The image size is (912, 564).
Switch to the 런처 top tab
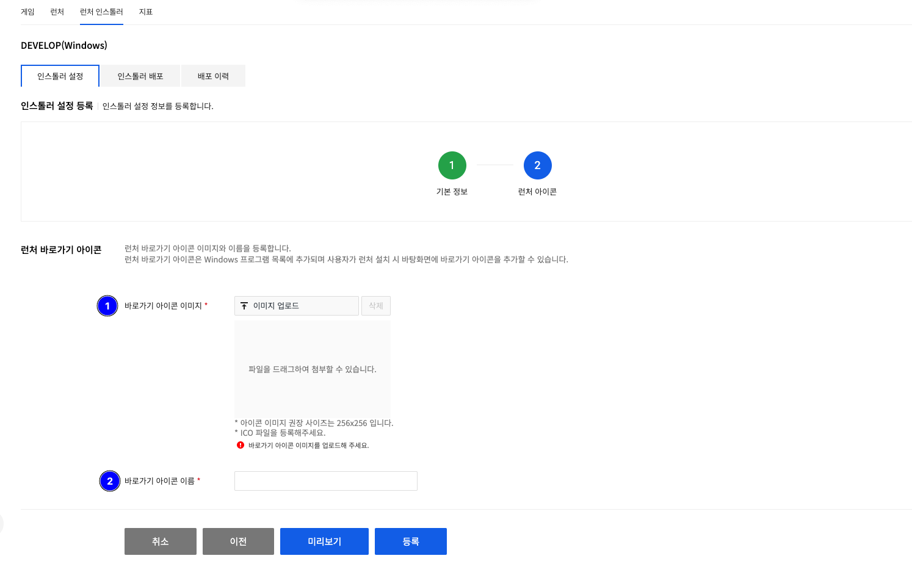coord(57,12)
